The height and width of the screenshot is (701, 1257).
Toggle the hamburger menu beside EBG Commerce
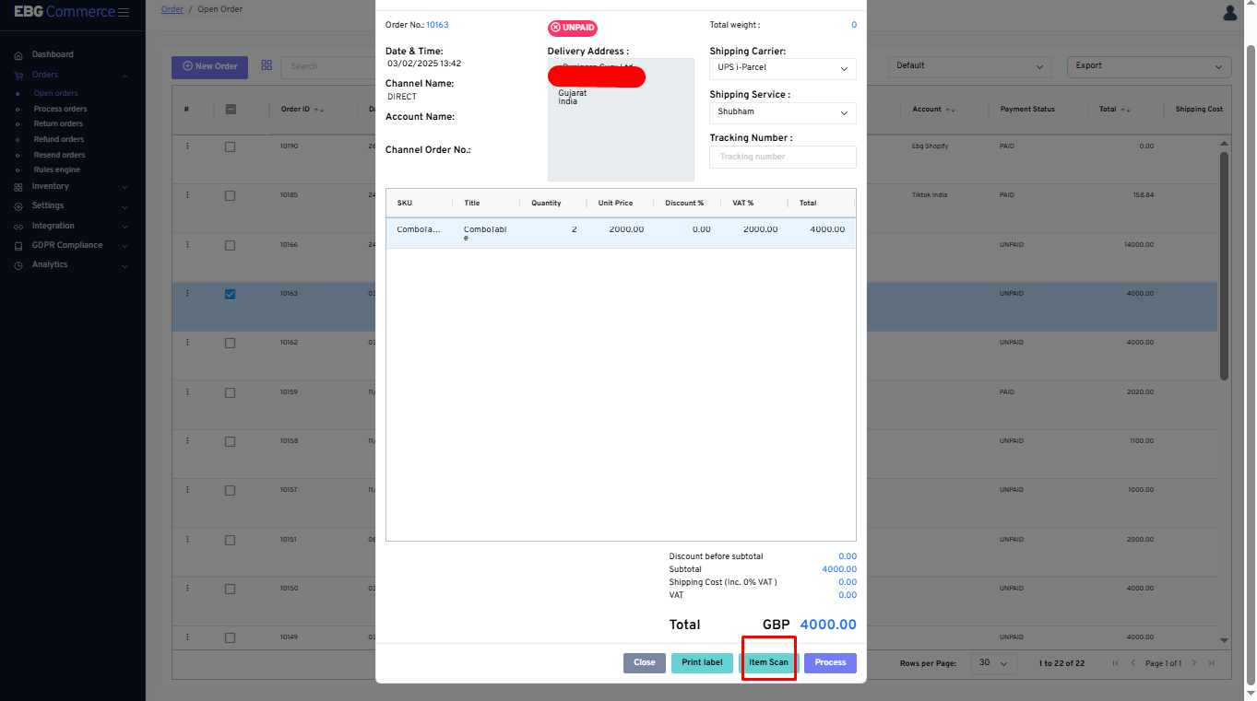tap(124, 12)
